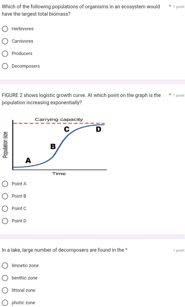This screenshot has width=185, height=307.
Task: Click the section divider between questions
Action: (92, 82)
